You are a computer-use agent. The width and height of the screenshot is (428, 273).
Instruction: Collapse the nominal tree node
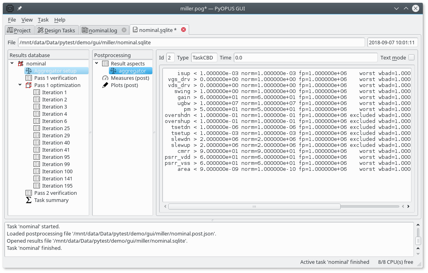point(12,63)
